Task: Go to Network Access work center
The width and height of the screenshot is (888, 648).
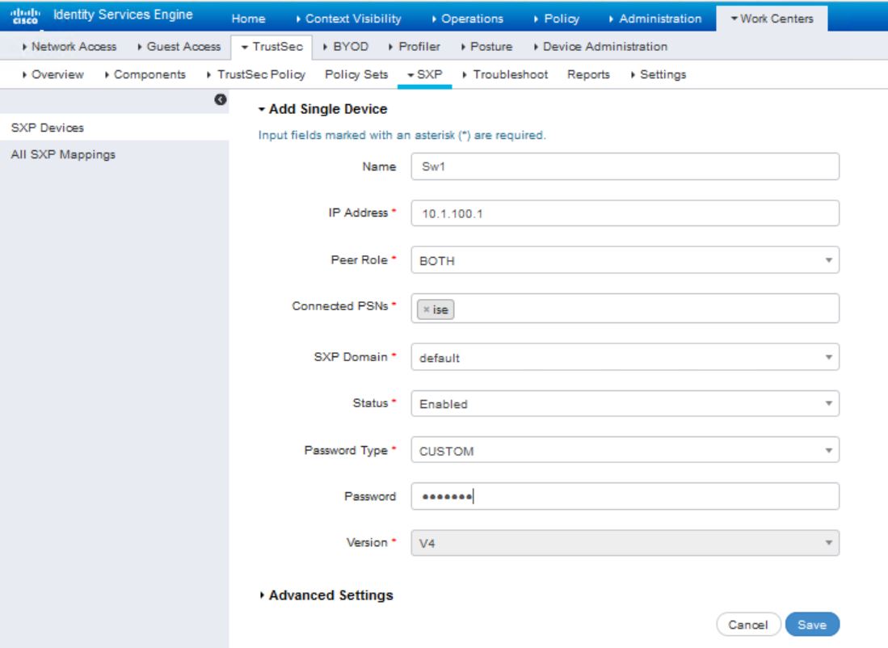Action: tap(69, 46)
